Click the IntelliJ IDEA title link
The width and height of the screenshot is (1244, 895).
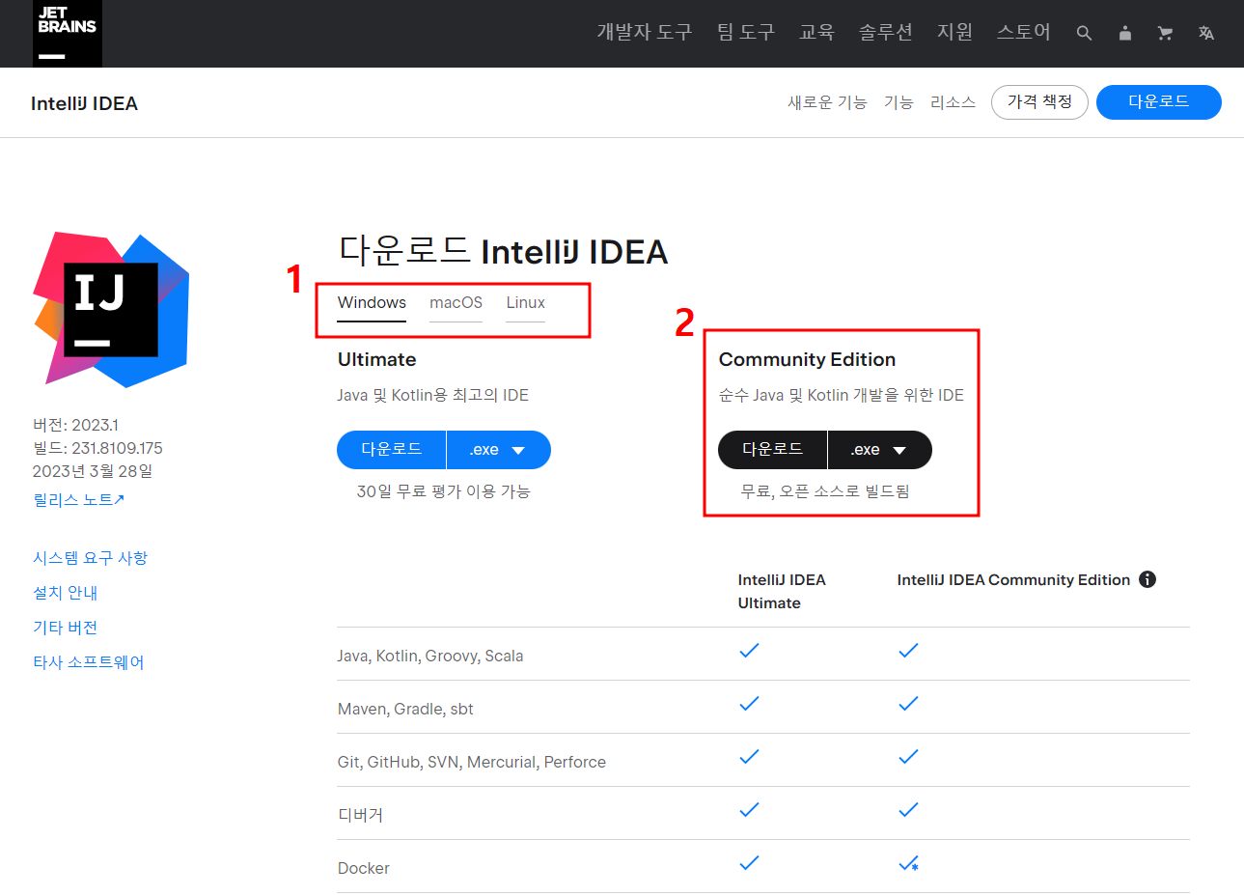tap(84, 103)
